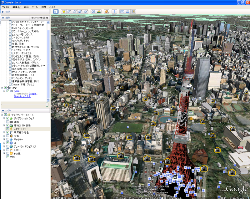The image size is (250, 199).
Task: Check the エッフェル塔、フランス place checkbox
Action: click(10, 34)
